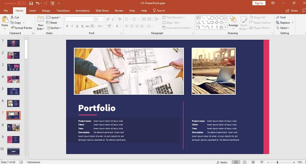Switch to the Design tab
The width and height of the screenshot is (306, 164).
[46, 10]
